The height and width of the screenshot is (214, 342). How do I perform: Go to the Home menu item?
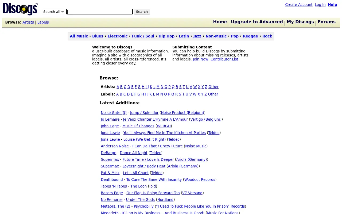[x=220, y=22]
